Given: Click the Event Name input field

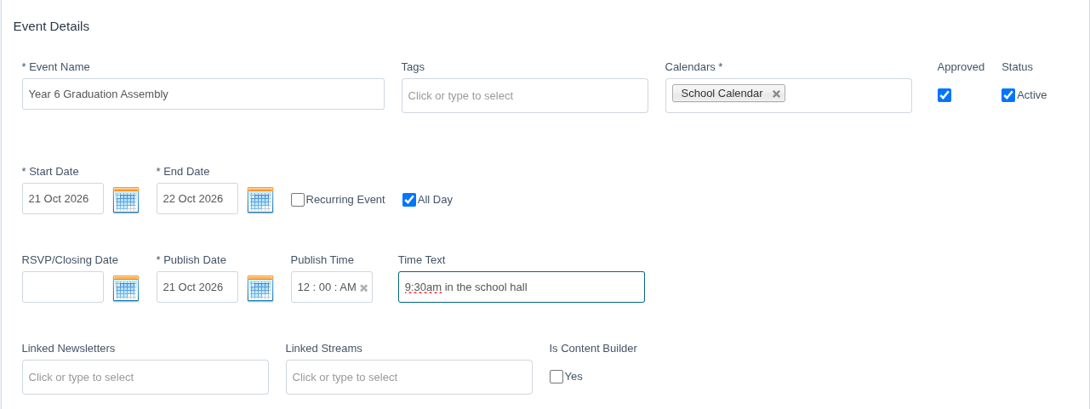Looking at the screenshot, I should [x=203, y=94].
